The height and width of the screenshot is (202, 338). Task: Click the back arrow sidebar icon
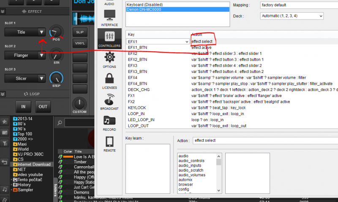[5, 162]
